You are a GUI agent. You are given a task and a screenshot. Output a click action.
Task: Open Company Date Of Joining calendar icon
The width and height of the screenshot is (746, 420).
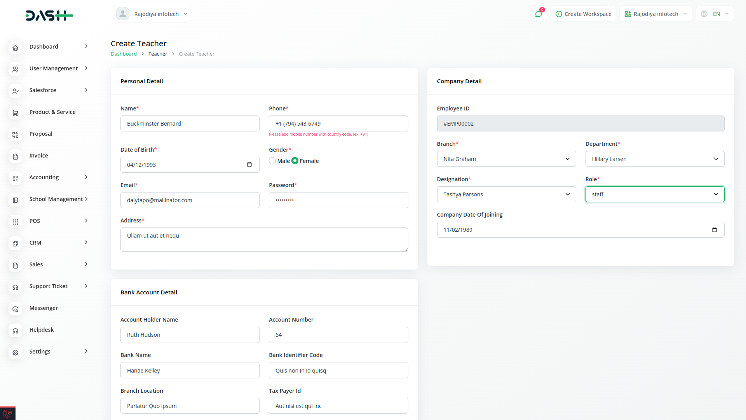click(714, 229)
